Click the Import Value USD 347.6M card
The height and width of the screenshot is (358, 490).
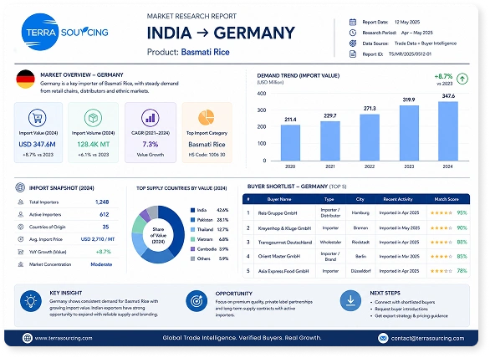click(38, 132)
